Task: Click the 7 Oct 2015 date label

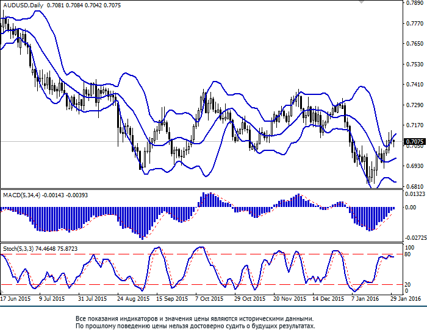Action: 209,298
